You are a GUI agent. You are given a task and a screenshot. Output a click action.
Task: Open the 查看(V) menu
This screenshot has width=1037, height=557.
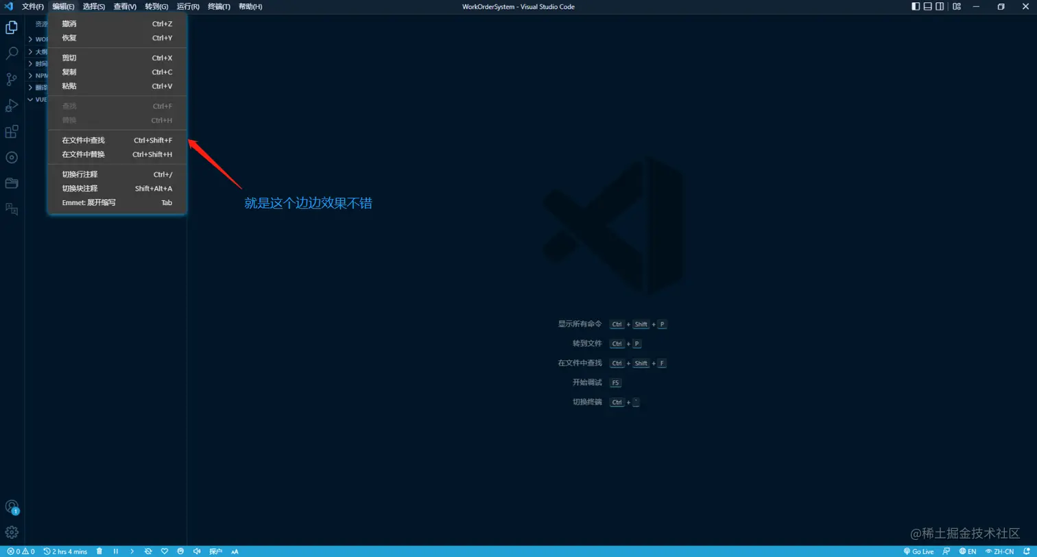pos(125,6)
